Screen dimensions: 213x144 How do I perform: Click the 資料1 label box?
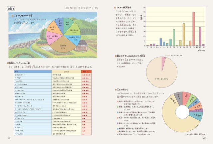click(11, 9)
